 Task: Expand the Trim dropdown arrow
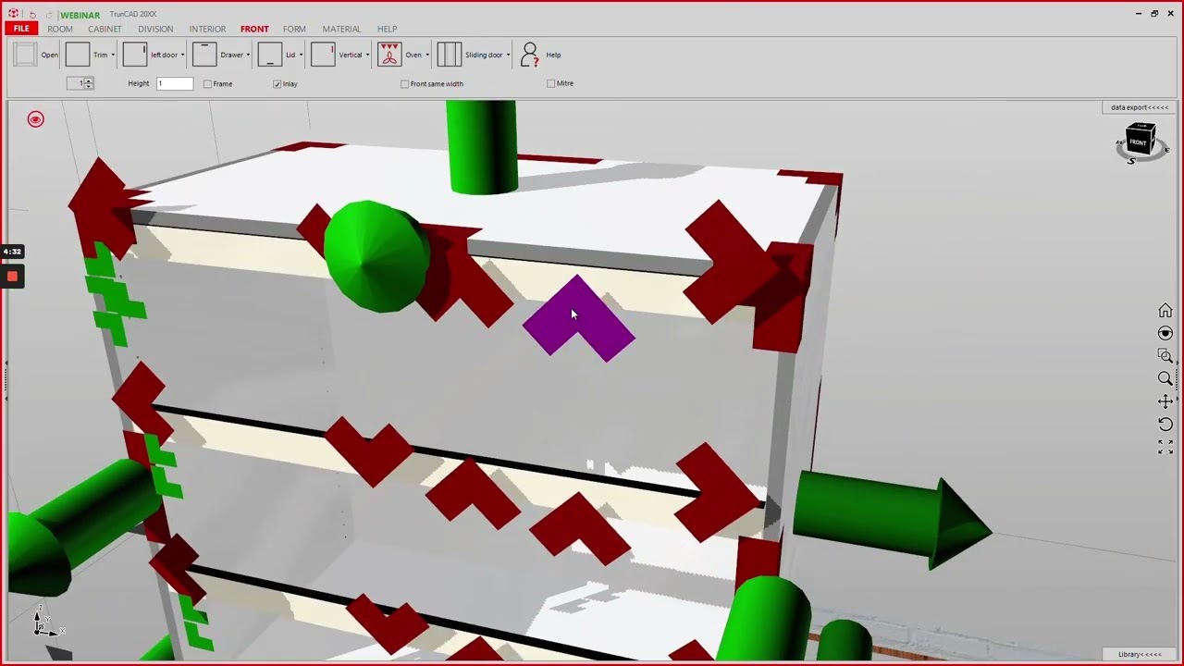(113, 55)
